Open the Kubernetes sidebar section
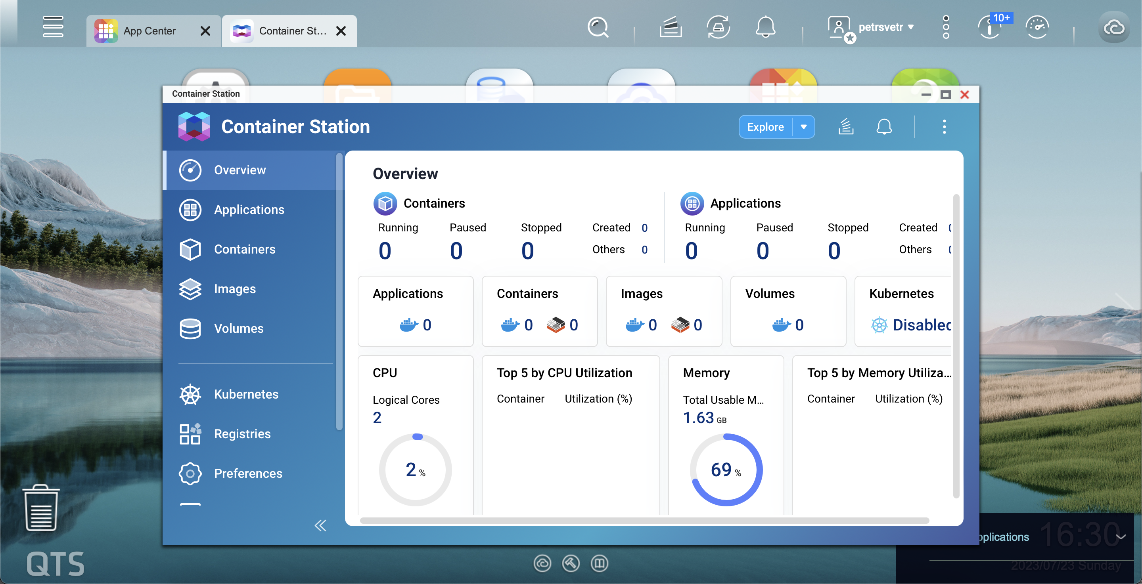This screenshot has height=584, width=1142. click(245, 394)
